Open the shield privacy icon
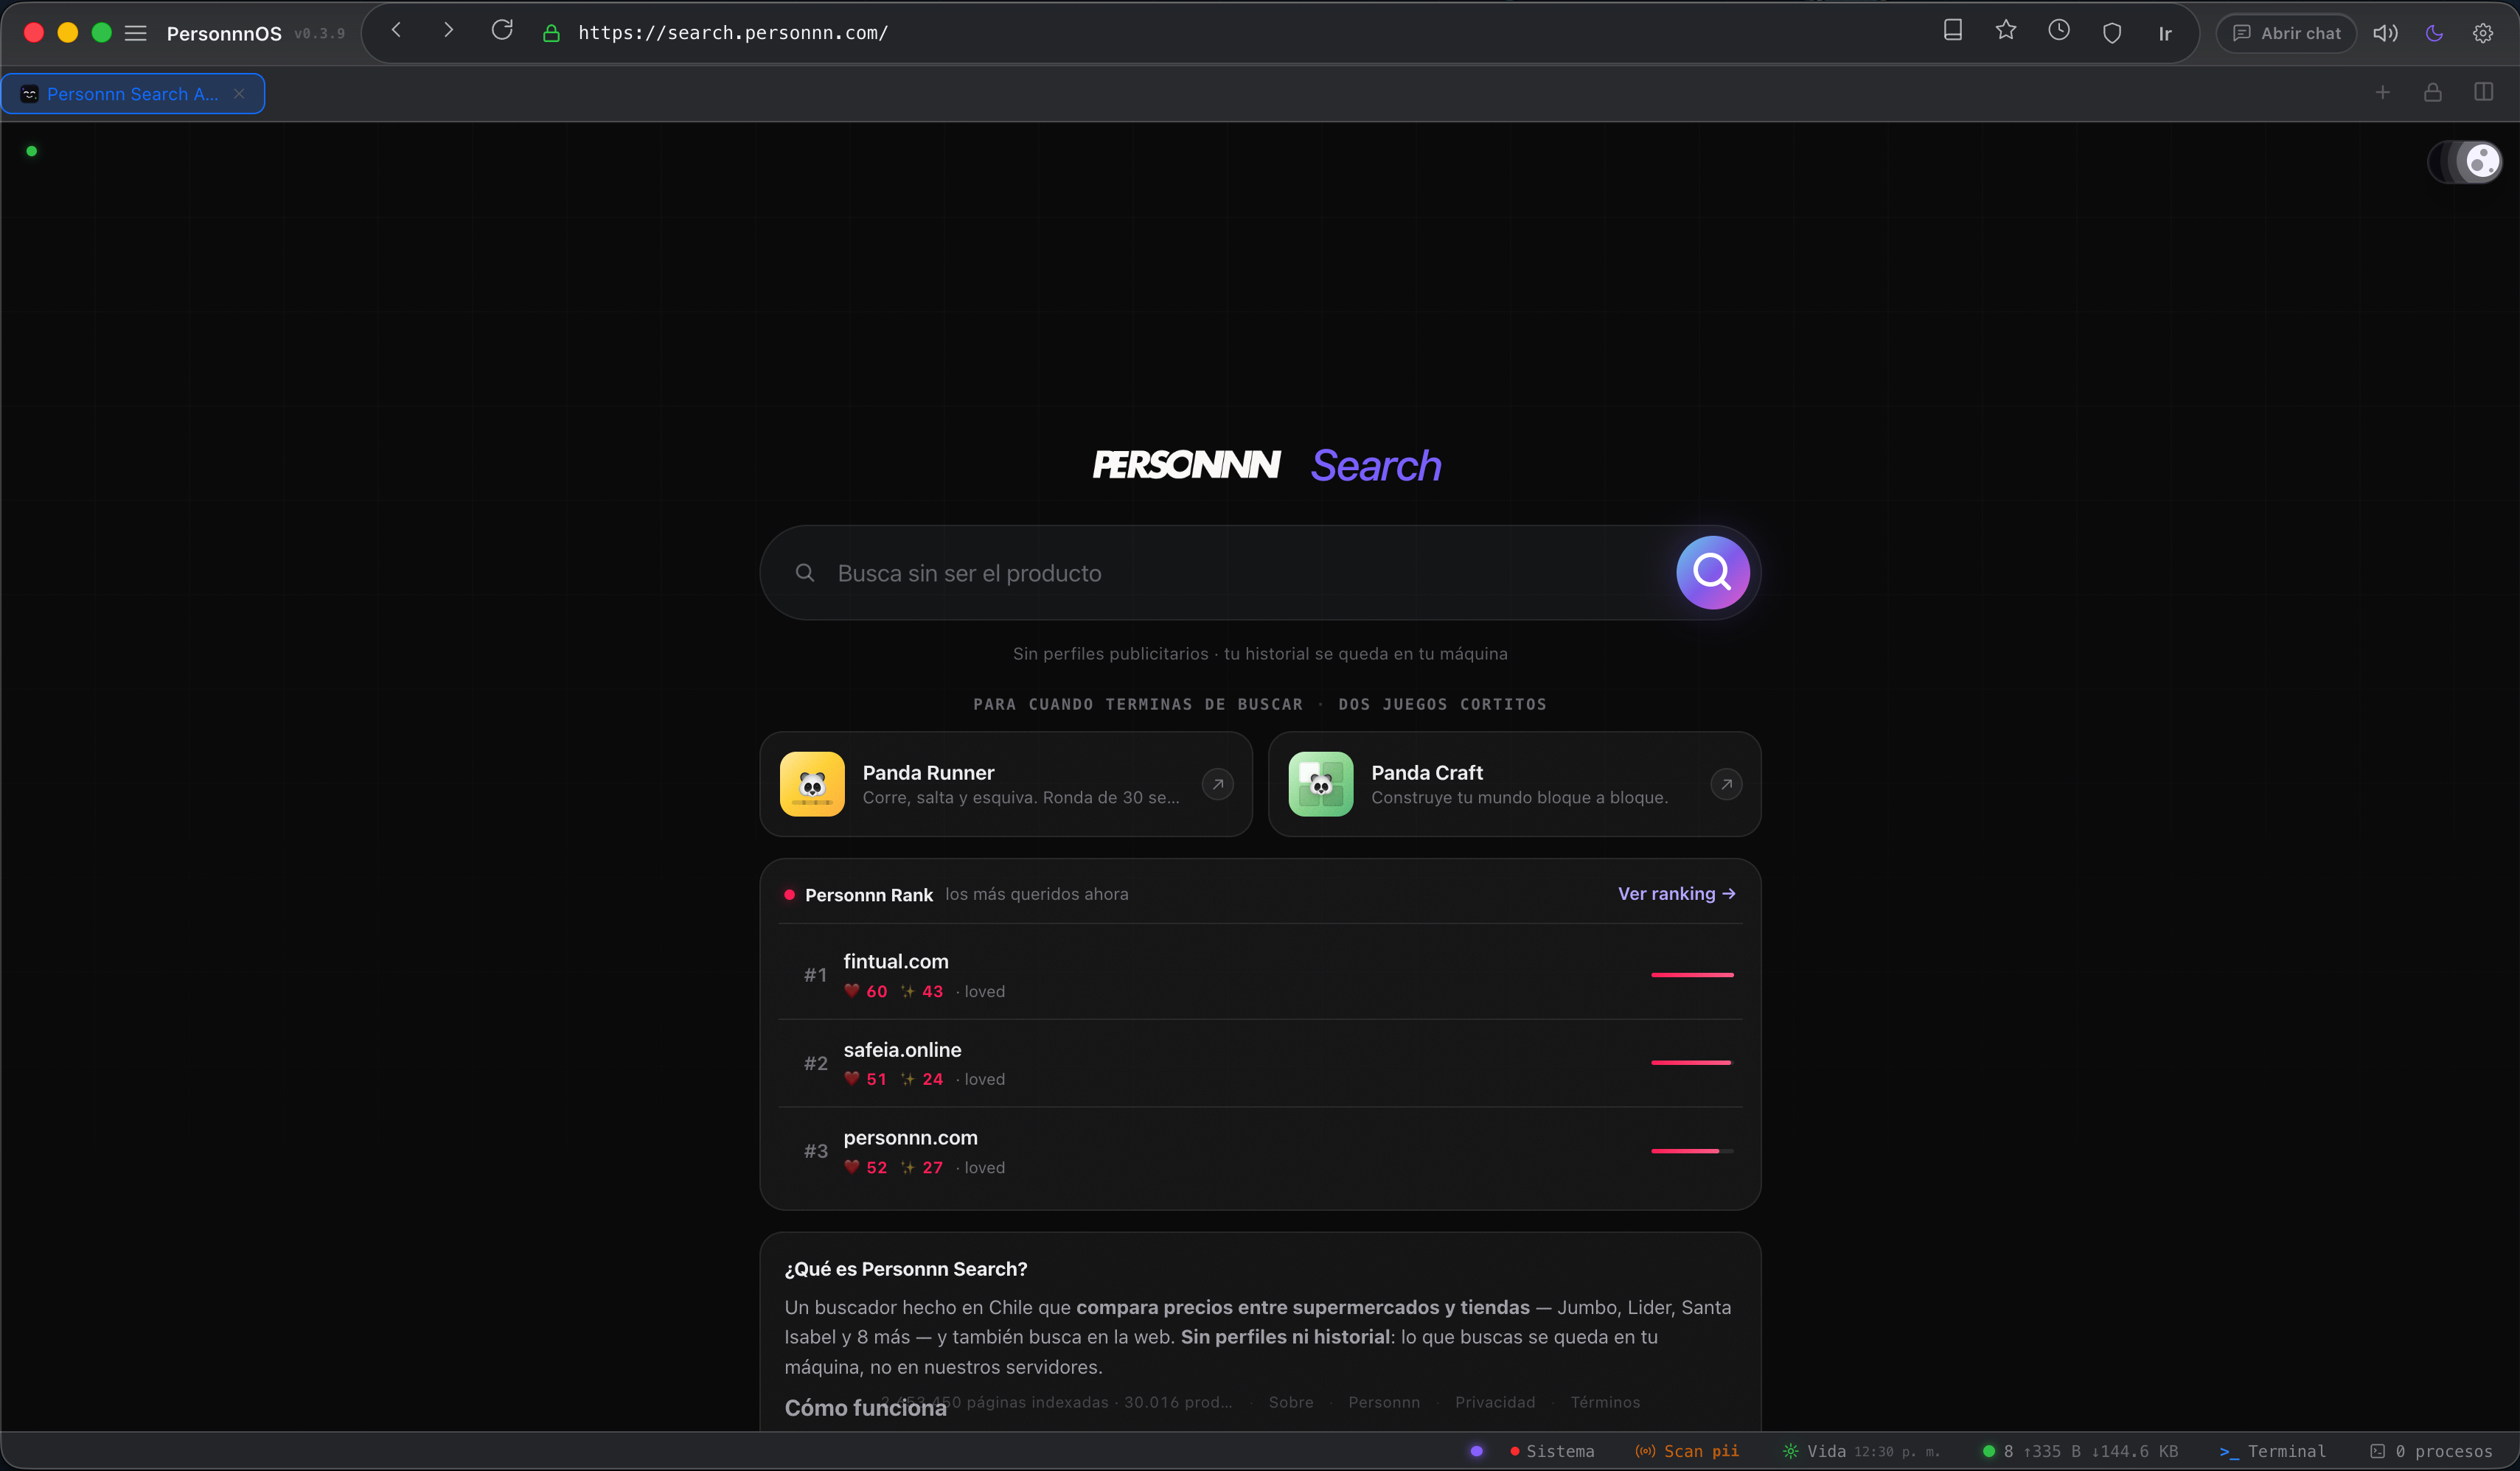The image size is (2520, 1471). [2111, 33]
